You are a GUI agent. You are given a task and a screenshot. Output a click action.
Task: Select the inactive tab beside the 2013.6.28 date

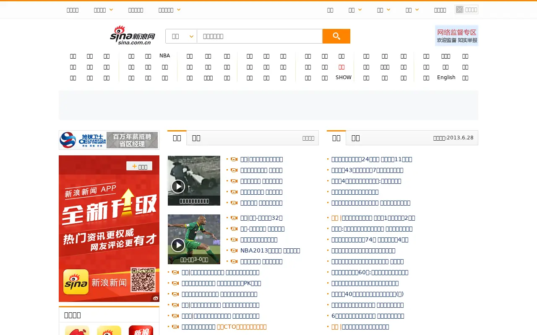[355, 138]
